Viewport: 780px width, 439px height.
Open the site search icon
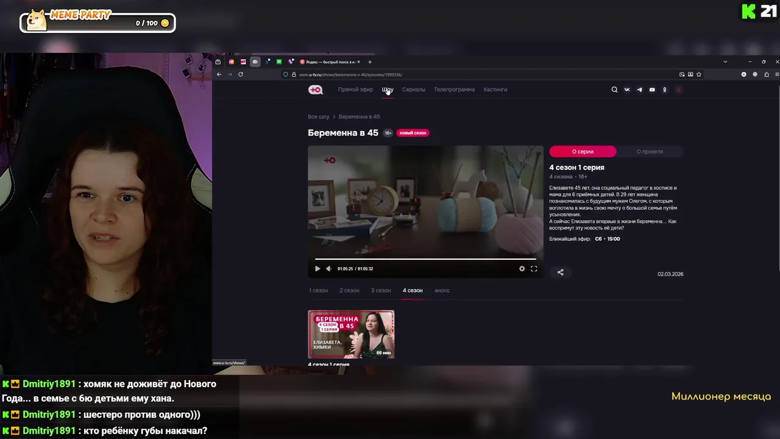[614, 90]
